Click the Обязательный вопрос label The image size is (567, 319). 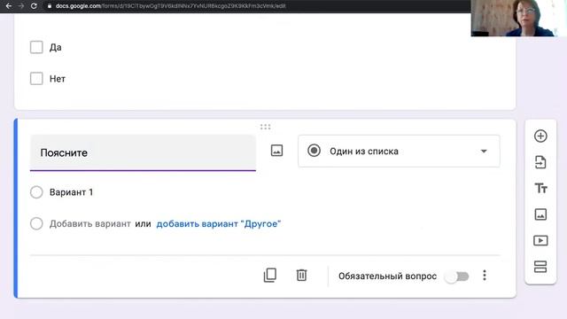pyautogui.click(x=388, y=276)
